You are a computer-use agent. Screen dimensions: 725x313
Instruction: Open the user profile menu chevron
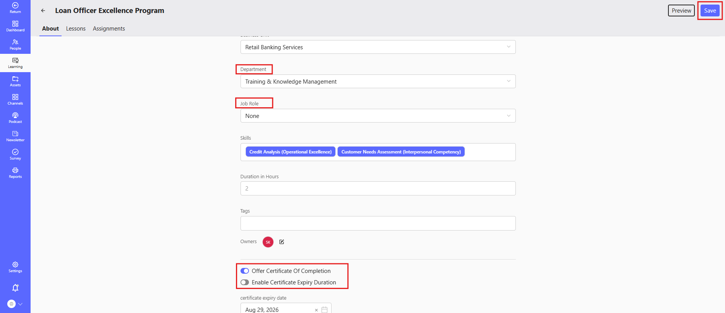click(x=20, y=304)
